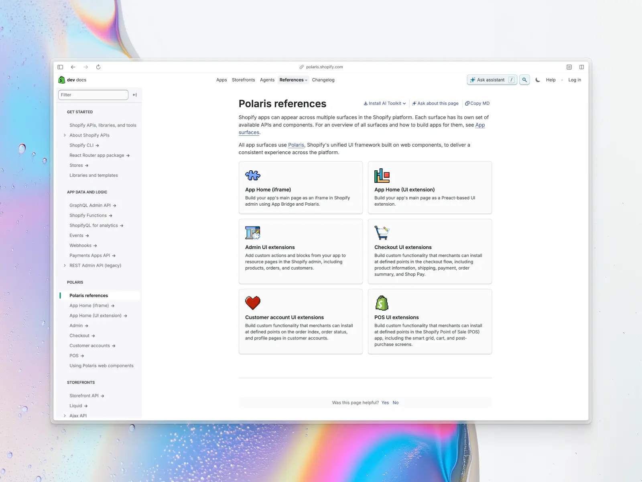Open Shopify Functions sidebar link
This screenshot has width=642, height=482.
[x=91, y=216]
